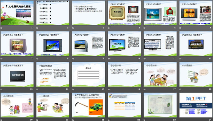Viewport: 213px width, 121px height.
Task: Click the star icon beneath slide 14
Action: click(x=37, y=89)
